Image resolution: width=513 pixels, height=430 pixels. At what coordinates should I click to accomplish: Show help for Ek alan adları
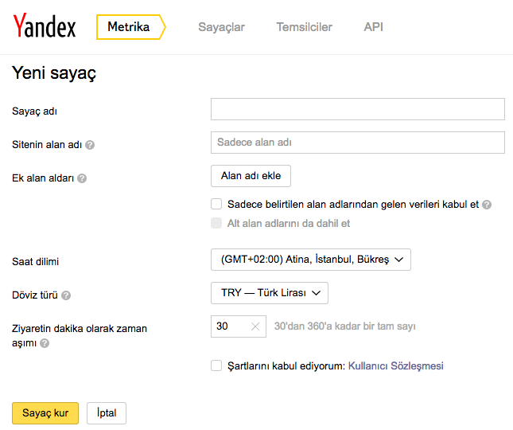(82, 178)
